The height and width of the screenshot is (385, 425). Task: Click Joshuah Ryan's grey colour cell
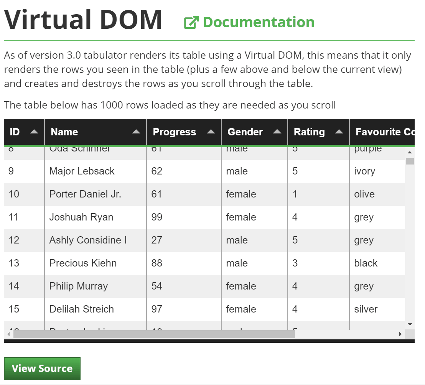point(377,217)
